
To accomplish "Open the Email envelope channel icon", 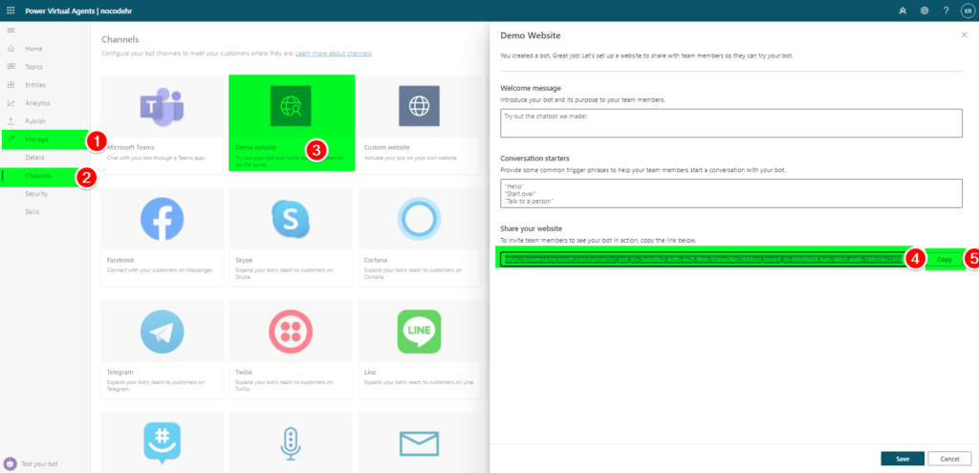I will point(419,443).
